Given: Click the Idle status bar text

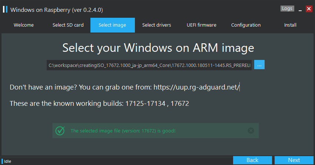Looking at the screenshot, I should pyautogui.click(x=7, y=161).
